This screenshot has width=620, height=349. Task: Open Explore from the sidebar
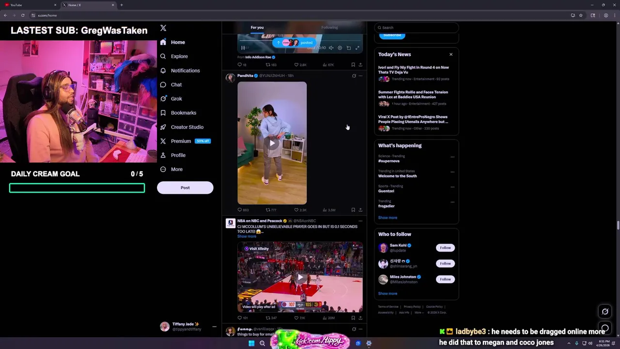(x=174, y=56)
